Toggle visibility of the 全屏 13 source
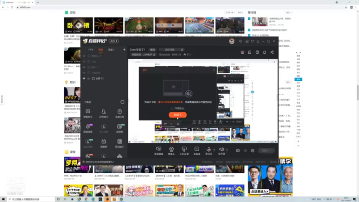 pyautogui.click(x=84, y=78)
